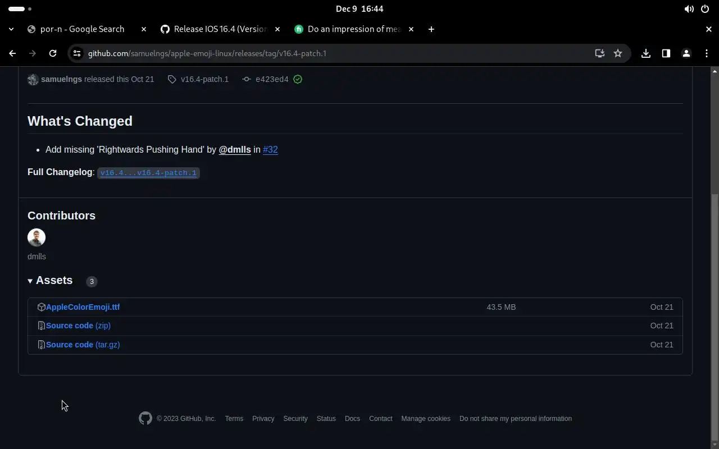Click the package icon beside AppleColorEmoji.ttf
The image size is (719, 449).
[41, 307]
